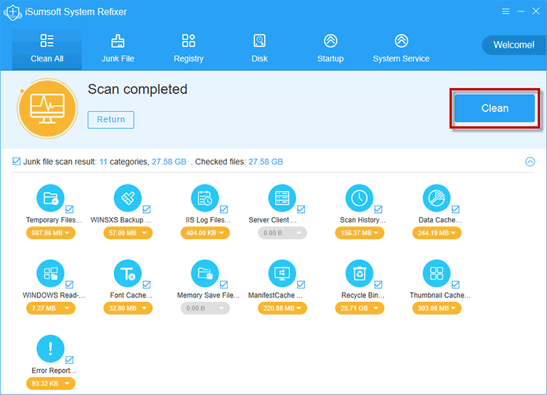Expand the 404.00 KB size dropdown
This screenshot has height=395, width=547.
click(x=205, y=233)
